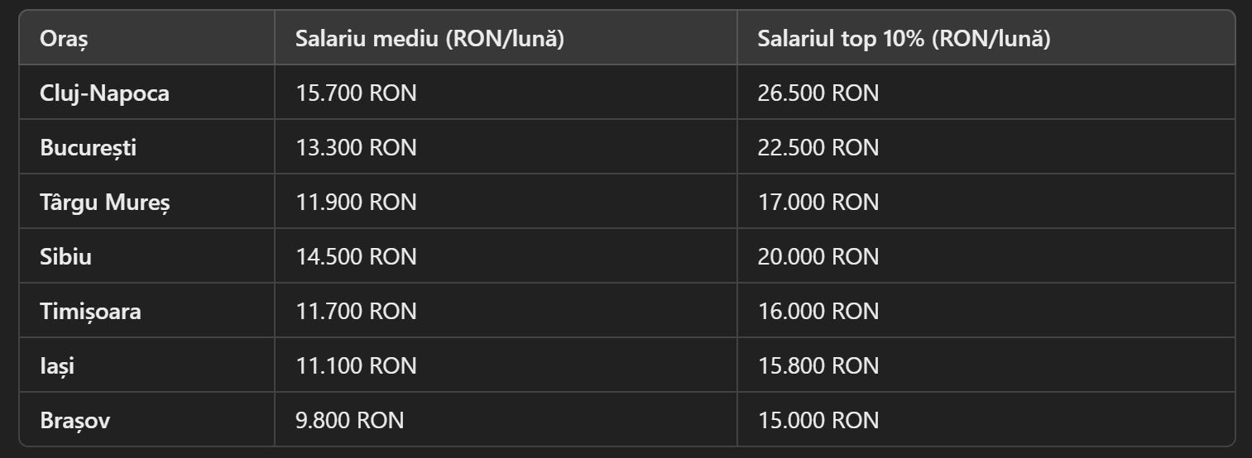Select the Cluj-Napoca city cell
The height and width of the screenshot is (458, 1252).
click(104, 93)
